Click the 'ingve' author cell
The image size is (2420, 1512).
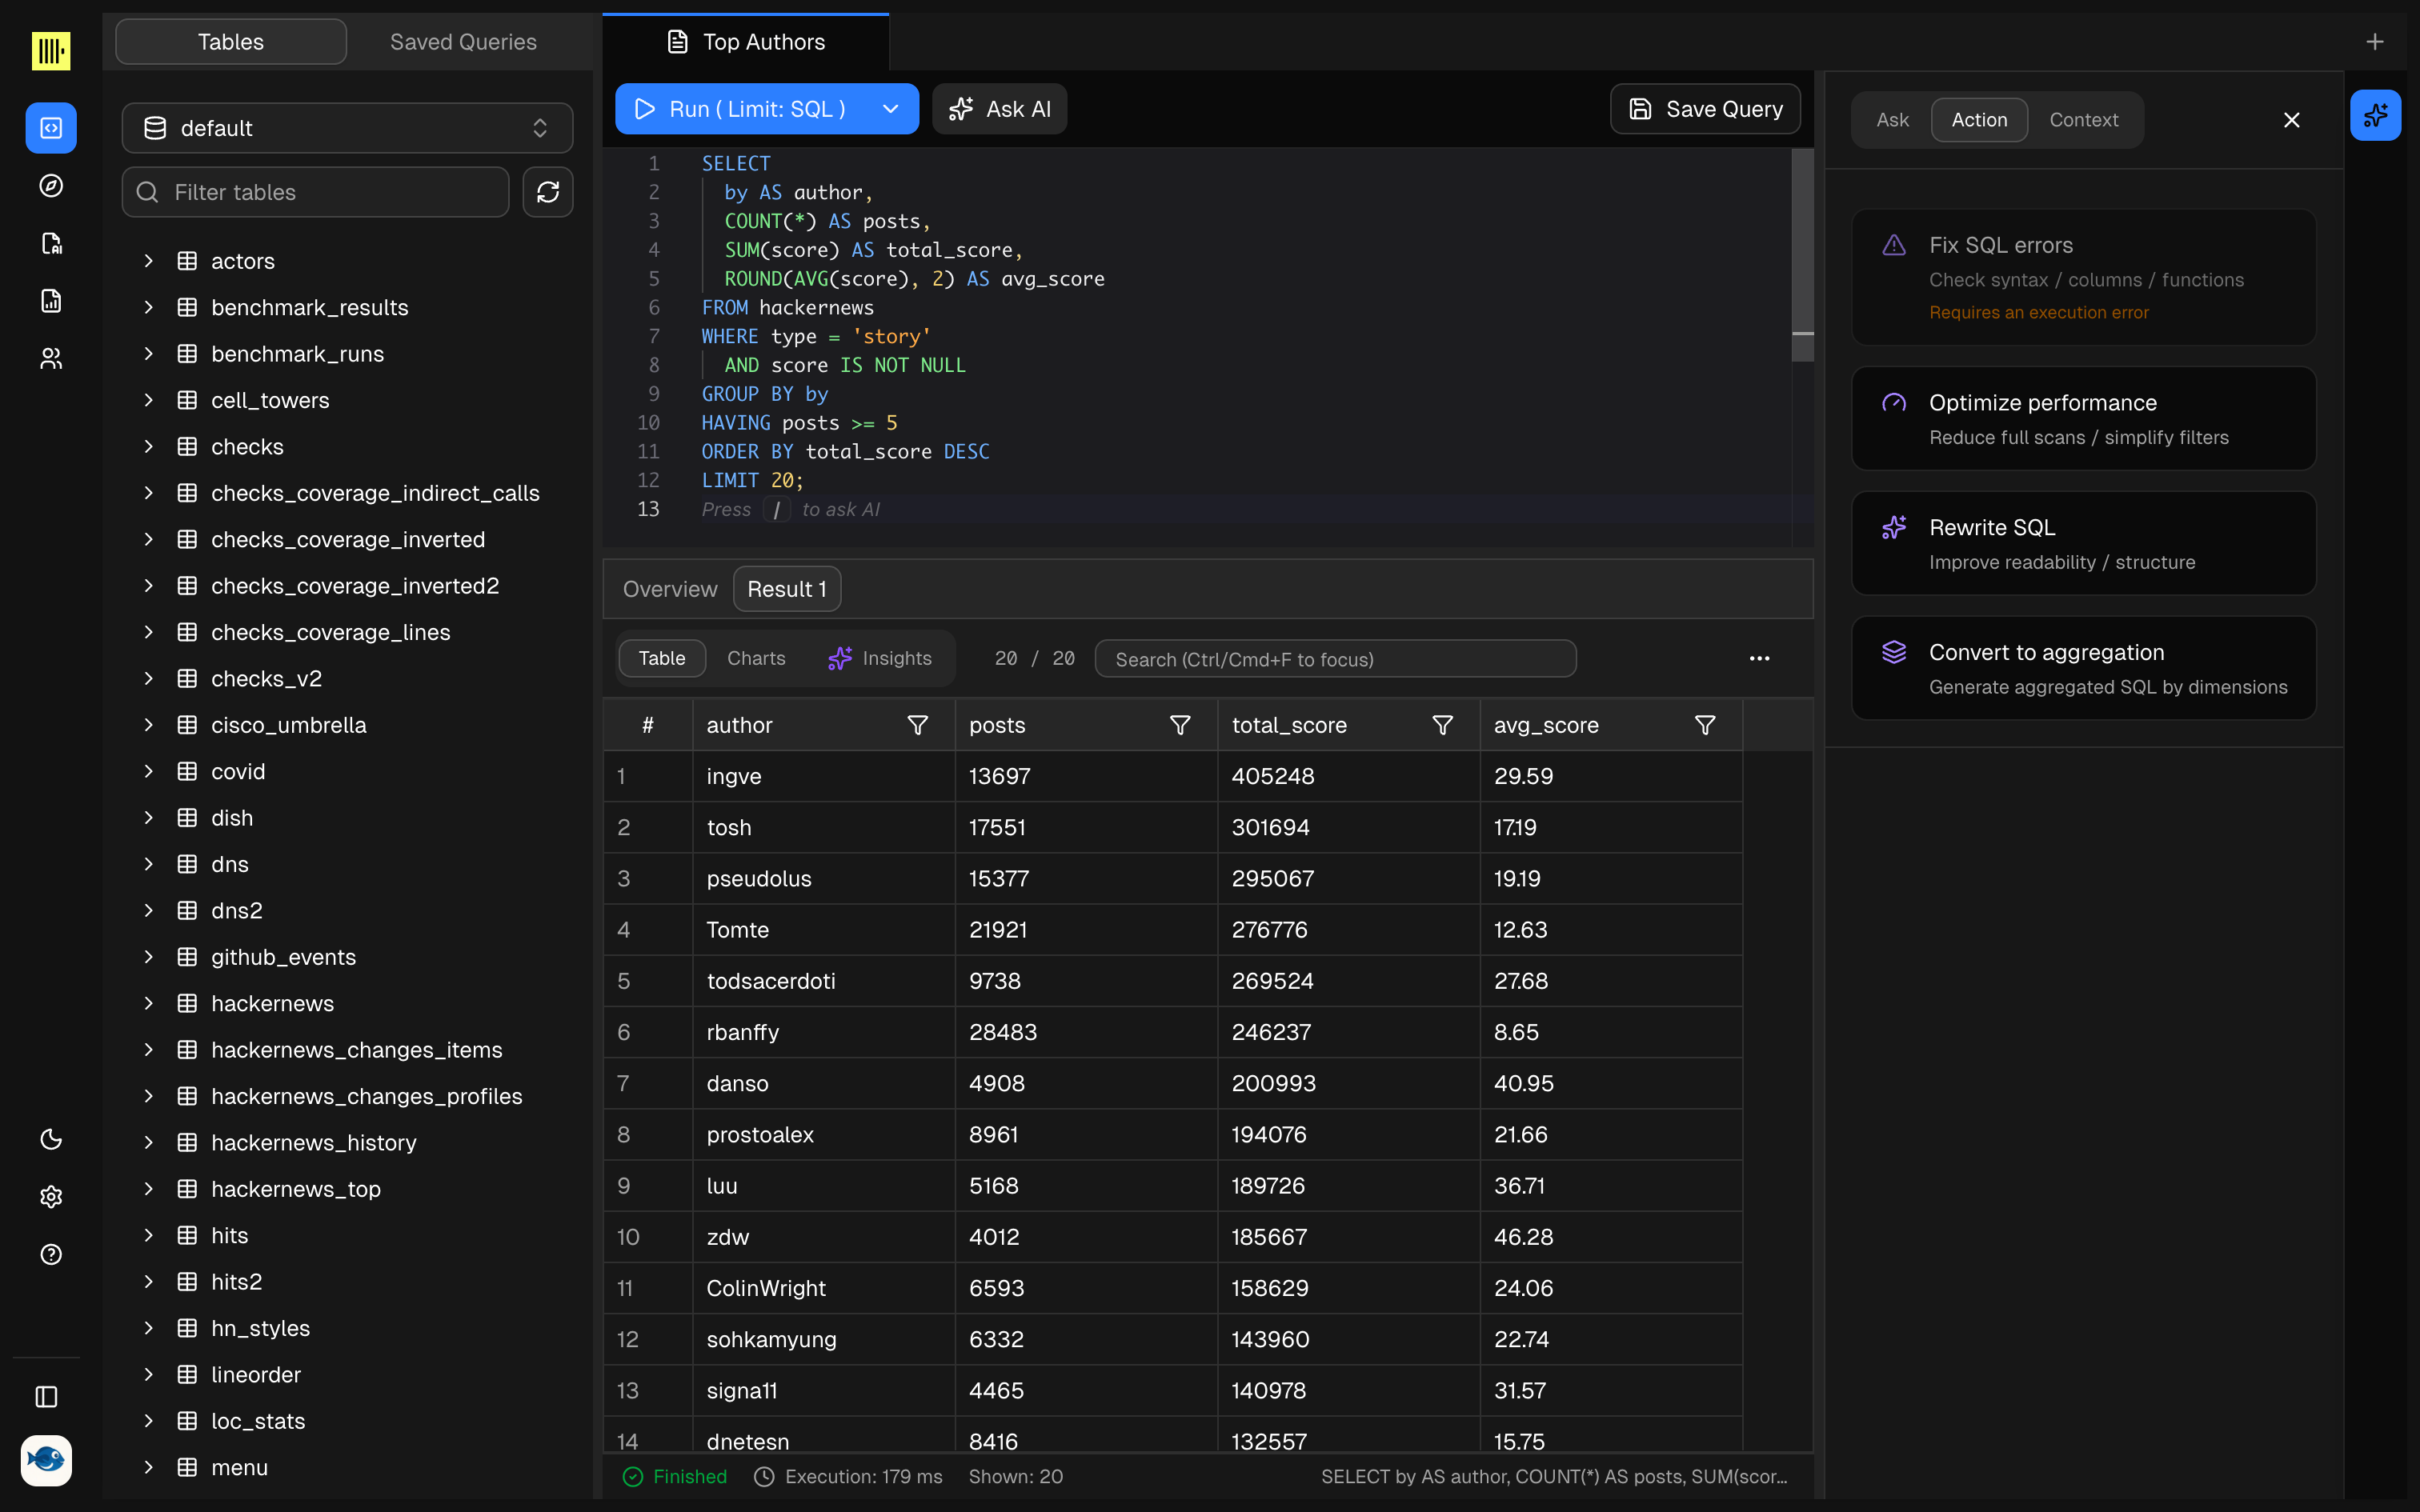point(823,776)
